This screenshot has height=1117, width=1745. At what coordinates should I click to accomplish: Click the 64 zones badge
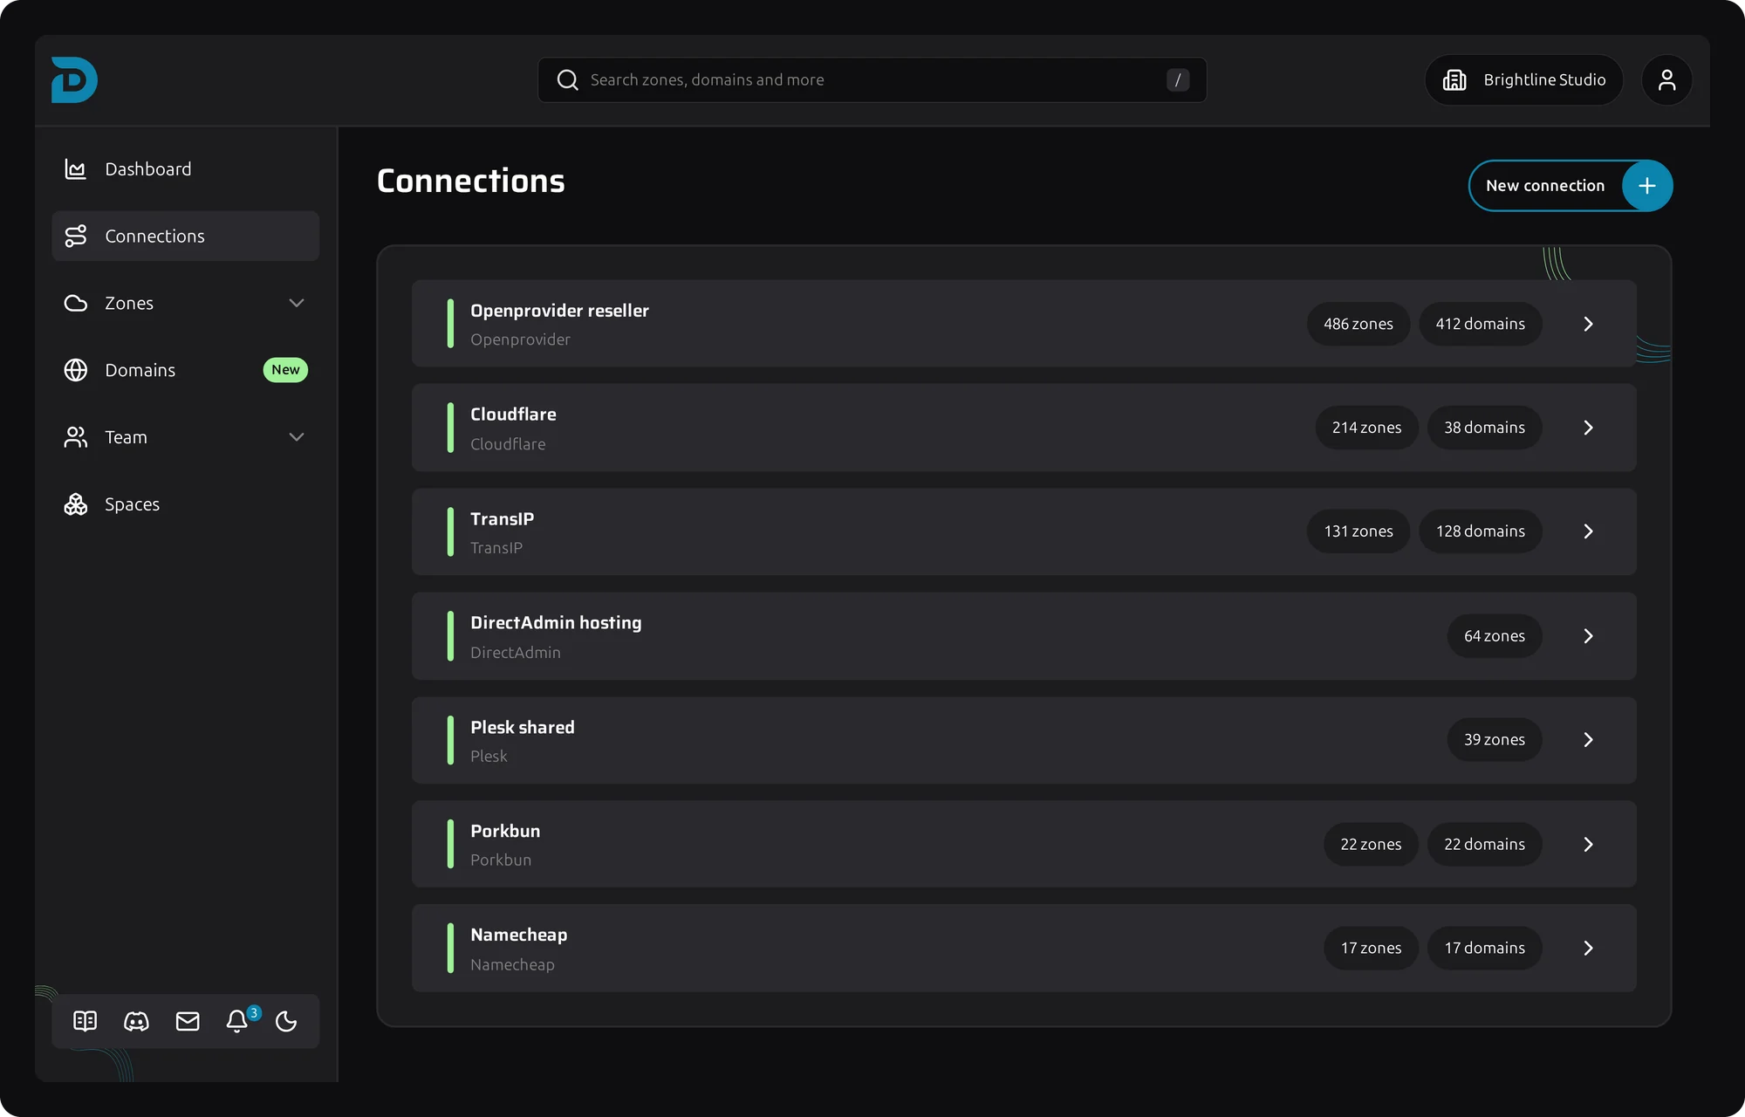[x=1495, y=636]
